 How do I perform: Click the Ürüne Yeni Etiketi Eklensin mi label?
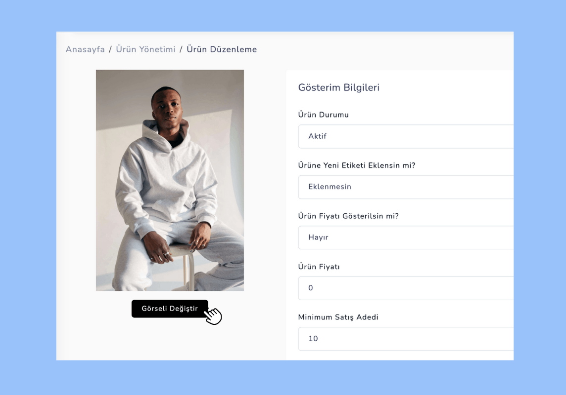357,165
